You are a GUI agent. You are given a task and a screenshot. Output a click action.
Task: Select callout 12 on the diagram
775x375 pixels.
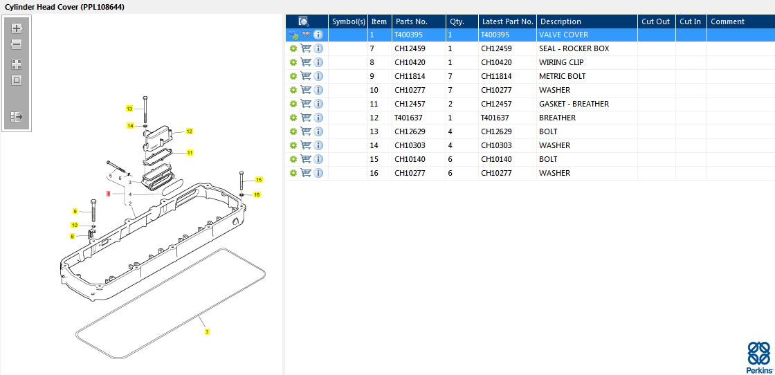coord(189,131)
